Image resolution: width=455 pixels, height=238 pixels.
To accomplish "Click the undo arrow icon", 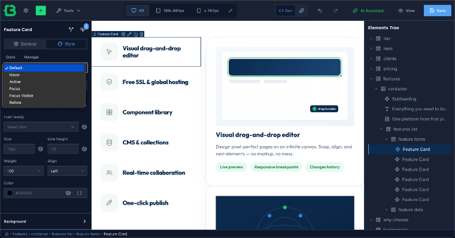I will [x=320, y=10].
